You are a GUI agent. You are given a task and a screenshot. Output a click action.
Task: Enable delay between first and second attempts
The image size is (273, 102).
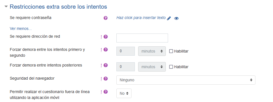pos(171,51)
